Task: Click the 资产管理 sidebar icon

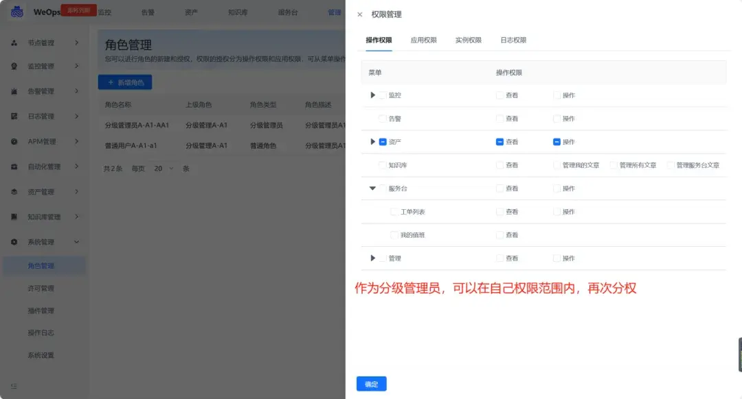Action: (14, 192)
